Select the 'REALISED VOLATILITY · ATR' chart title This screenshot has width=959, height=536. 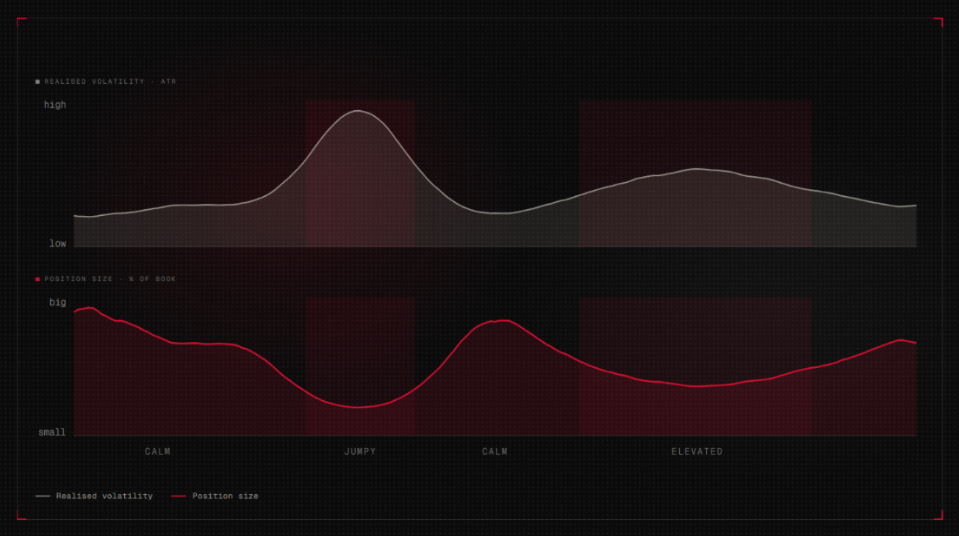[110, 82]
